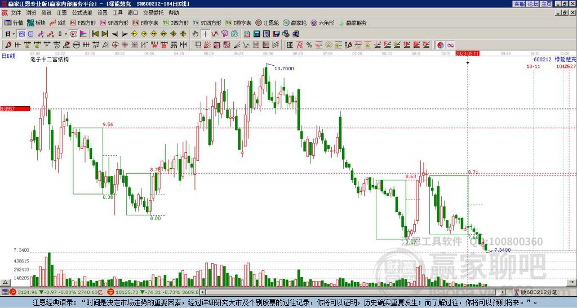Image resolution: width=577 pixels, height=308 pixels.
Task: Open the 江恩 menu
Action: click(x=61, y=13)
